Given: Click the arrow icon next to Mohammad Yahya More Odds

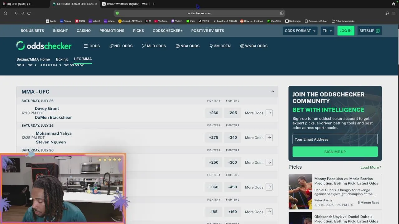Looking at the screenshot, I should (269, 138).
